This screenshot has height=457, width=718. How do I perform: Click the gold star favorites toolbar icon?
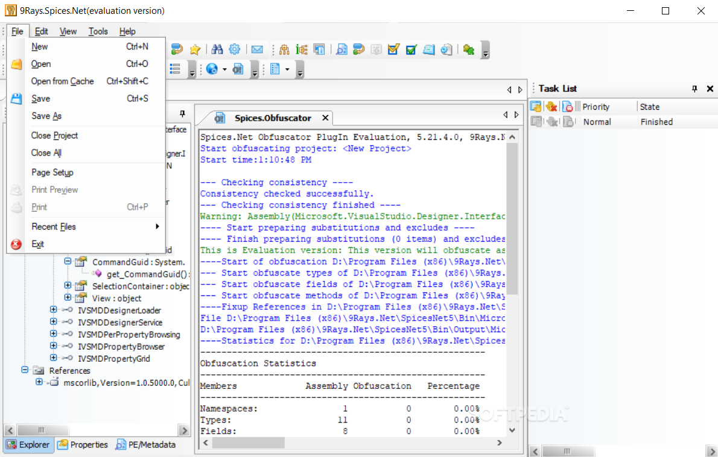coord(195,49)
